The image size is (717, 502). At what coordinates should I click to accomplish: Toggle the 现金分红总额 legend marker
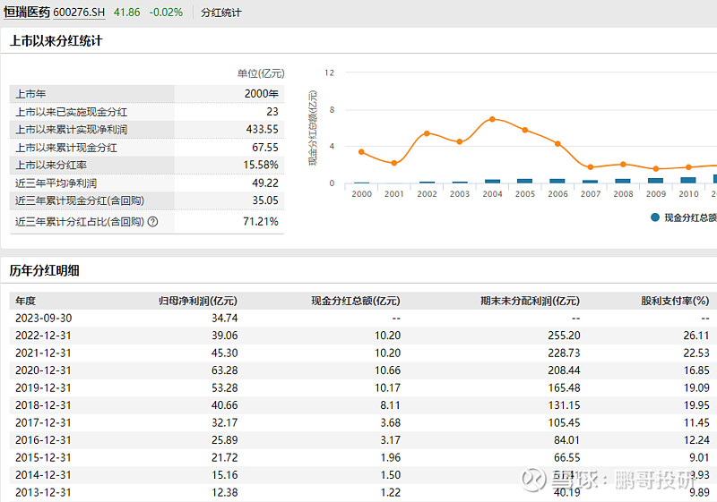(655, 217)
